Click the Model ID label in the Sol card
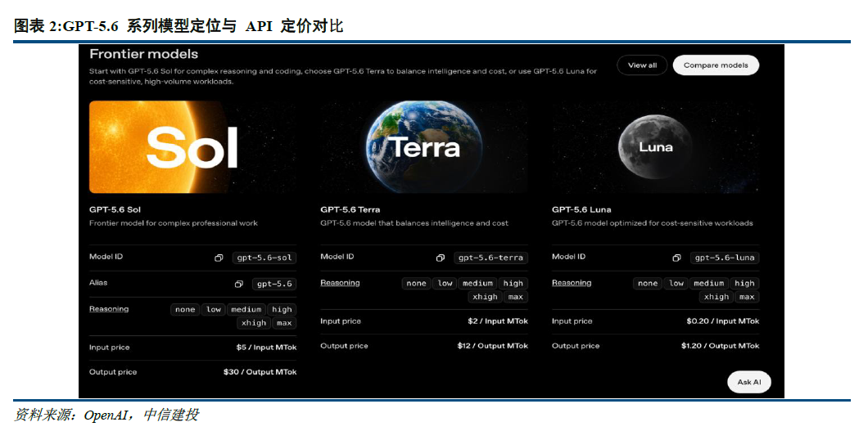Viewport: 868px width, 440px height. tap(106, 257)
